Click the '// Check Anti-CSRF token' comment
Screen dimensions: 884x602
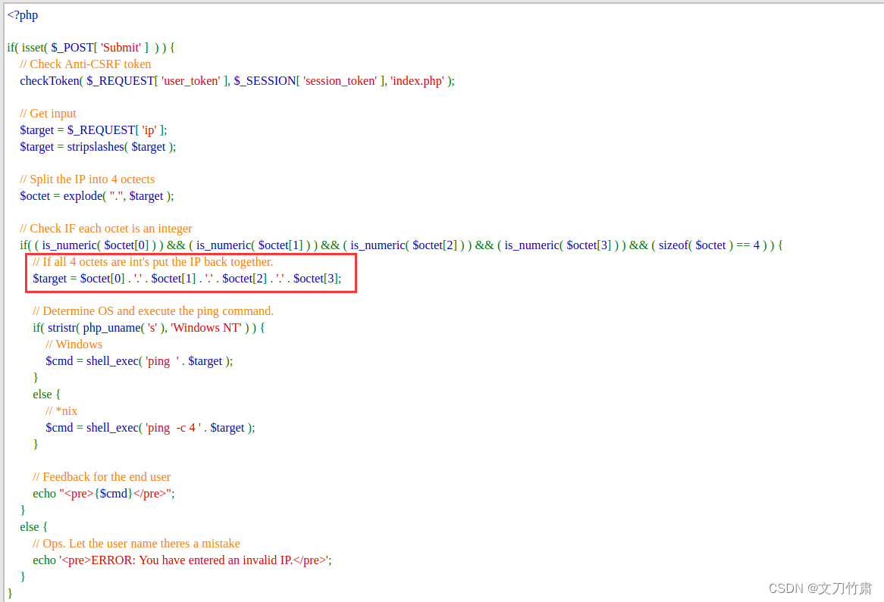point(85,64)
